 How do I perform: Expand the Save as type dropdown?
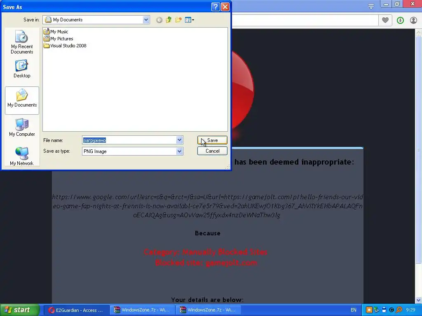(x=180, y=151)
